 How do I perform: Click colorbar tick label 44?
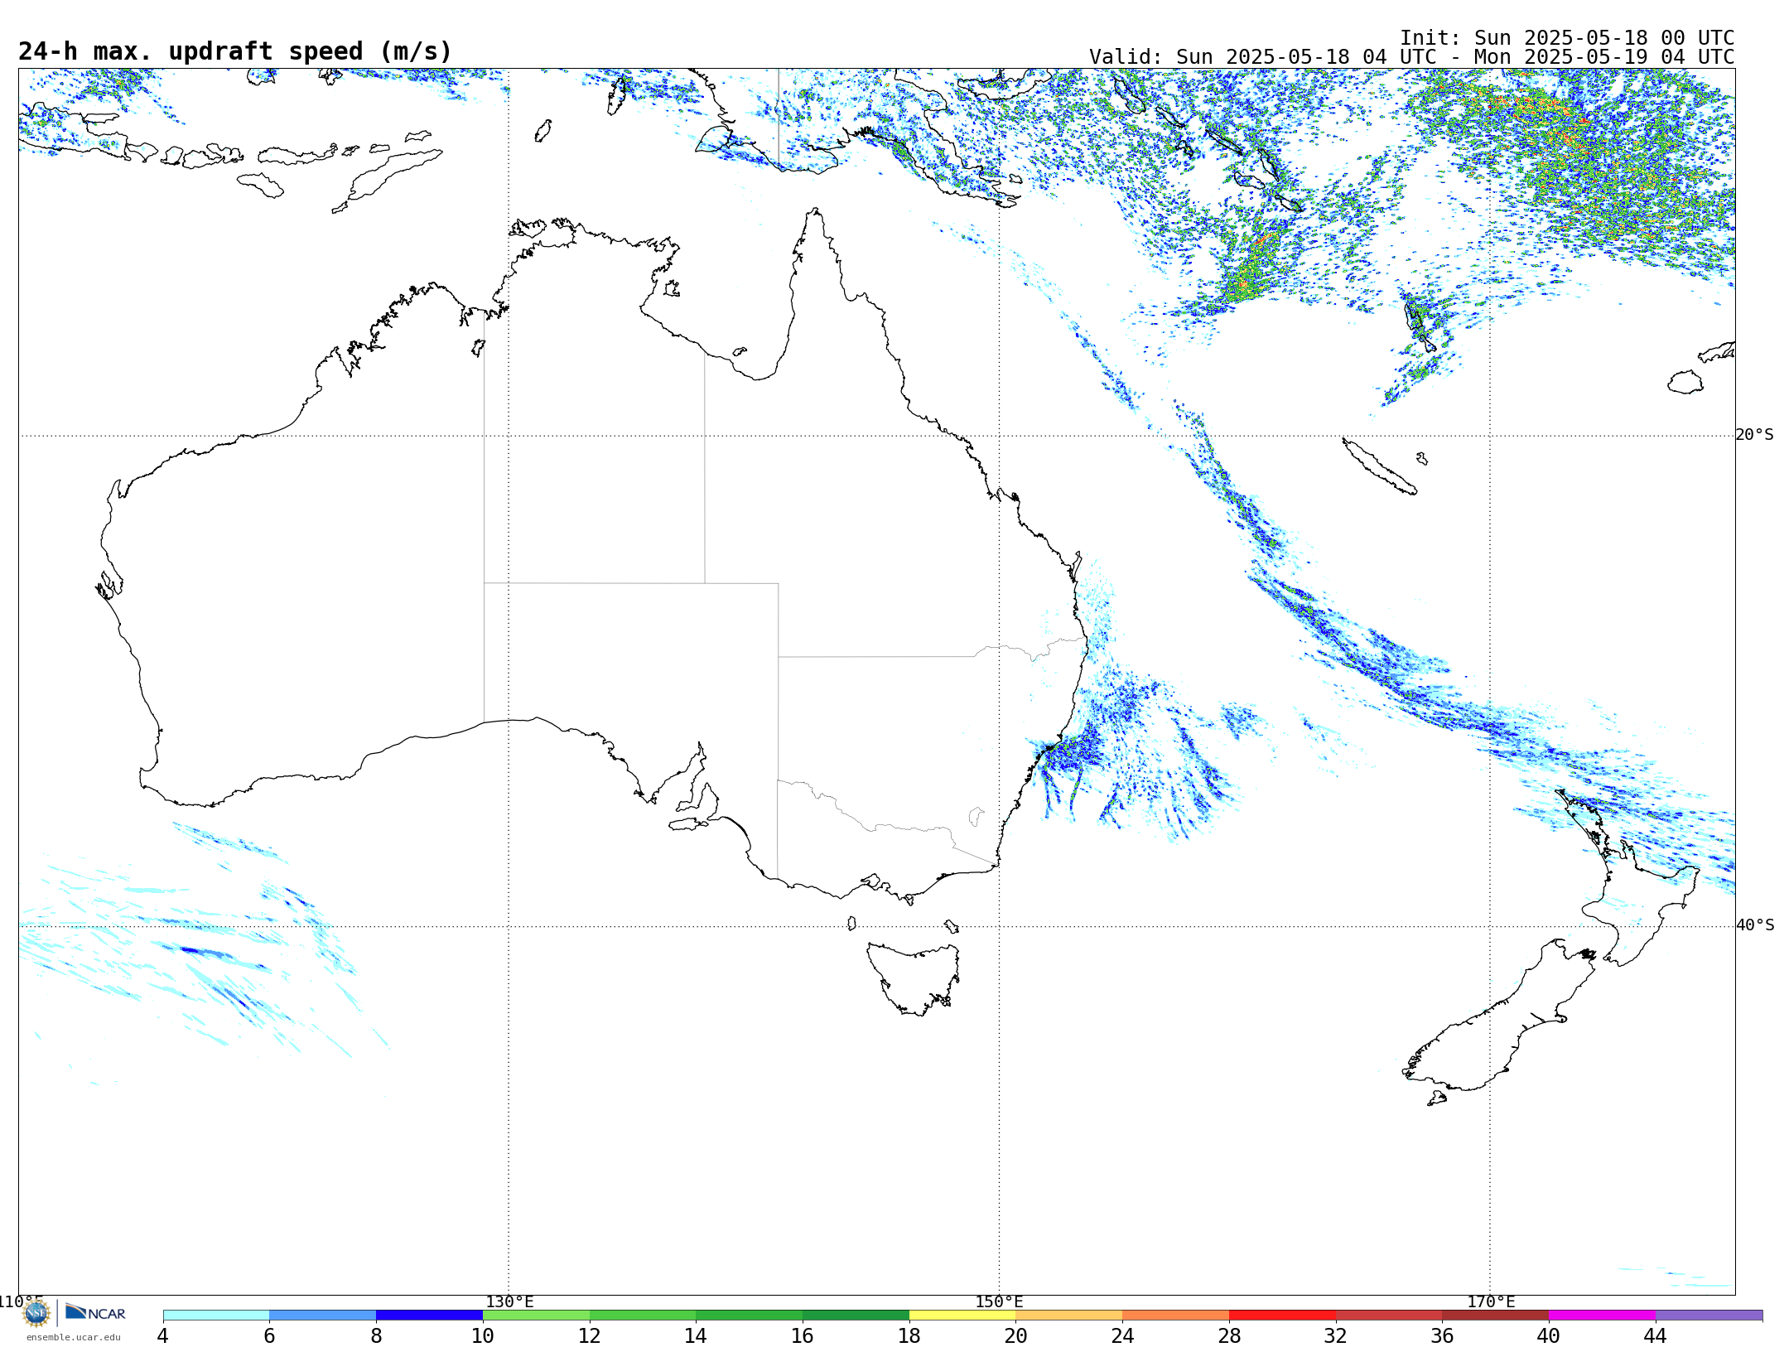1655,1335
